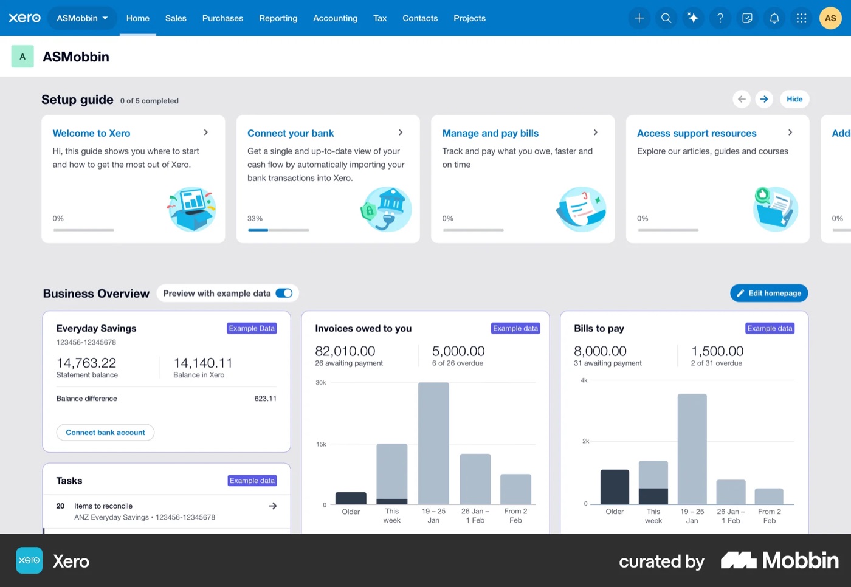Click Welcome to Xero 0% progress bar
Screen dimensions: 851x587
tap(83, 230)
